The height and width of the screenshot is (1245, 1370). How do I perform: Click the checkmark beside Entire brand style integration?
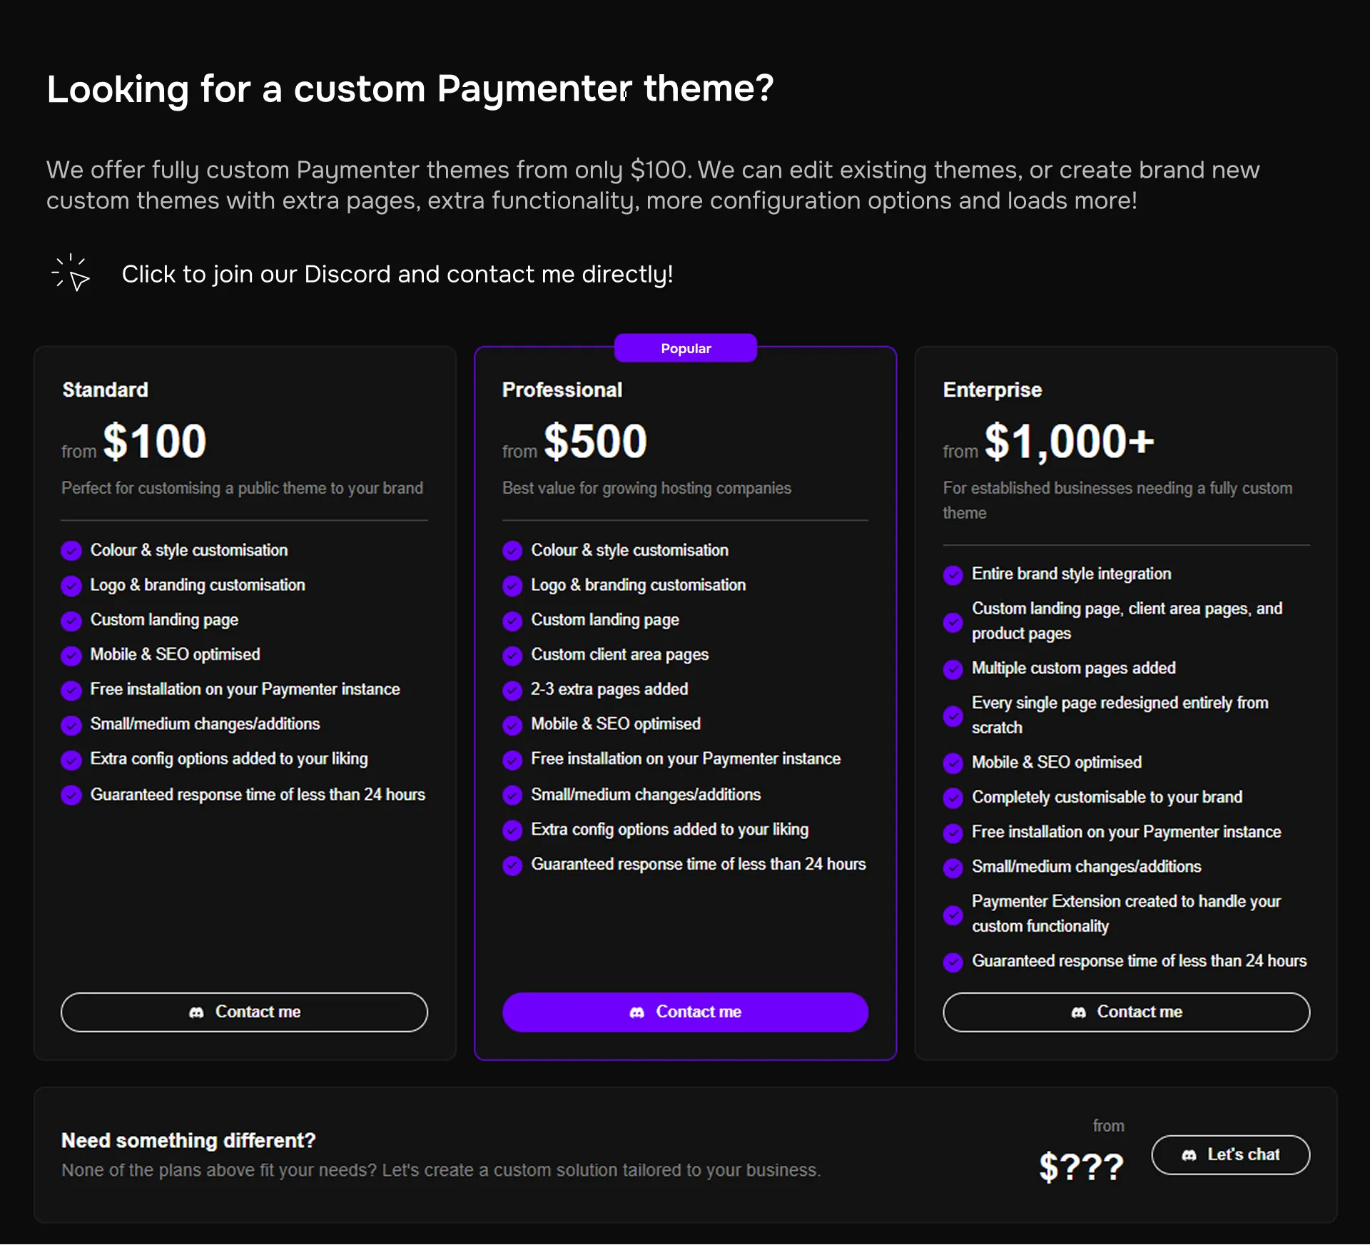(953, 574)
